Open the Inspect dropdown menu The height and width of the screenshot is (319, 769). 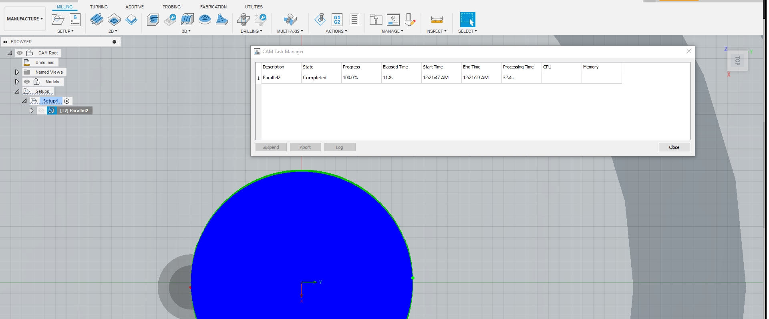coord(437,31)
